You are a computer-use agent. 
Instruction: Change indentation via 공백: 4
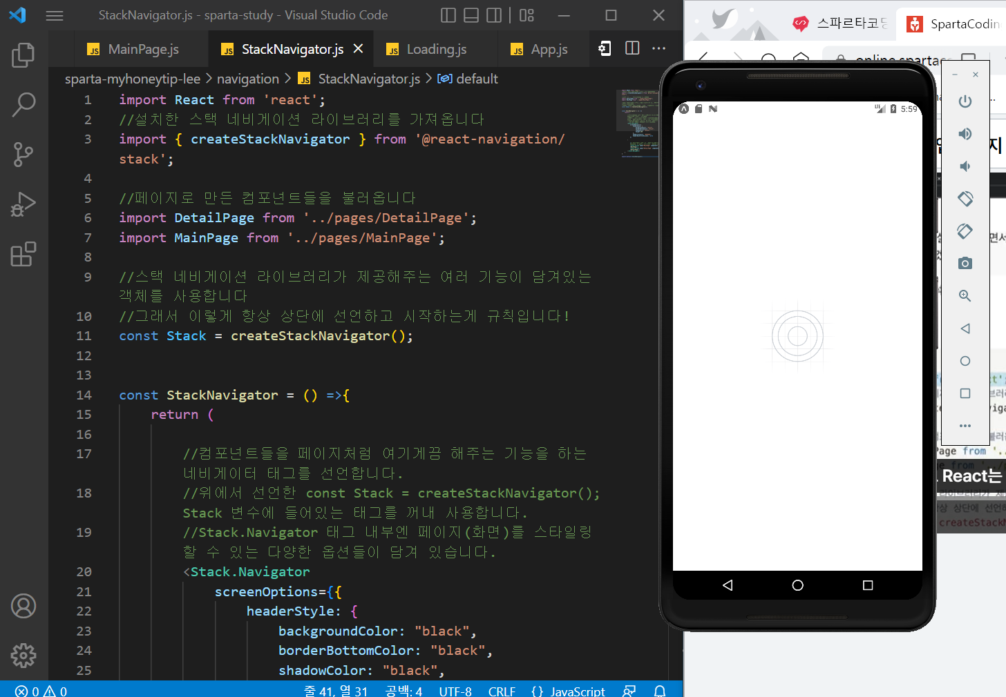click(x=404, y=691)
